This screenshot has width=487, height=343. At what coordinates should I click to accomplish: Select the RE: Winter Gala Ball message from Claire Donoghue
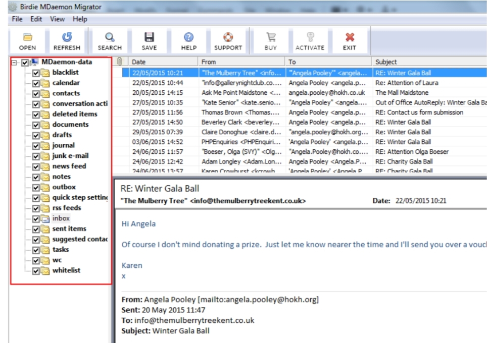click(x=253, y=133)
